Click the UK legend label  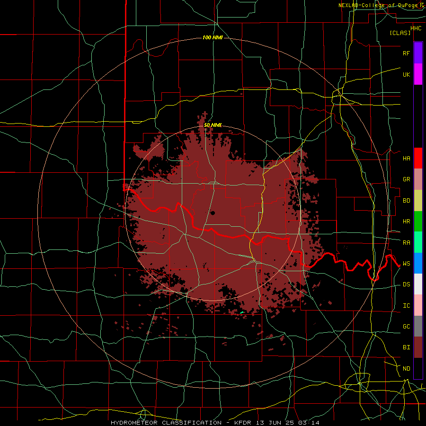coord(406,74)
